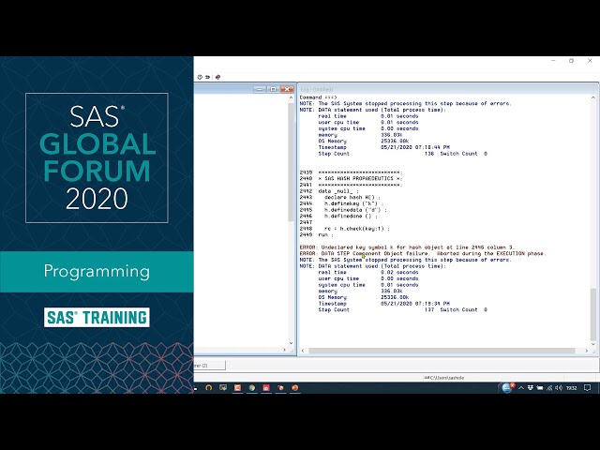600x450 pixels.
Task: Open Dropbox from the system tray
Action: 531,387
